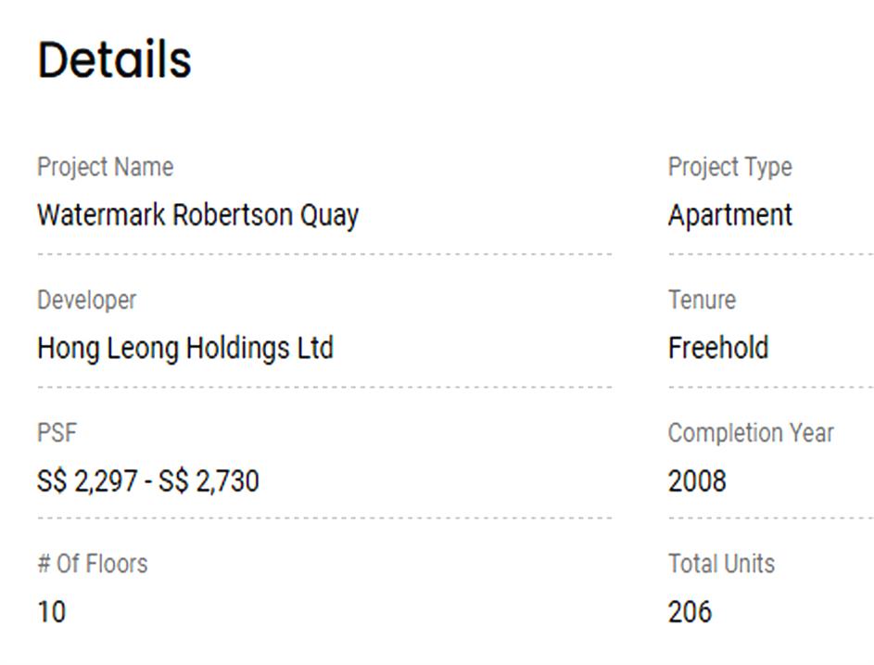Click the Developer field label
This screenshot has height=665, width=874.
(86, 301)
